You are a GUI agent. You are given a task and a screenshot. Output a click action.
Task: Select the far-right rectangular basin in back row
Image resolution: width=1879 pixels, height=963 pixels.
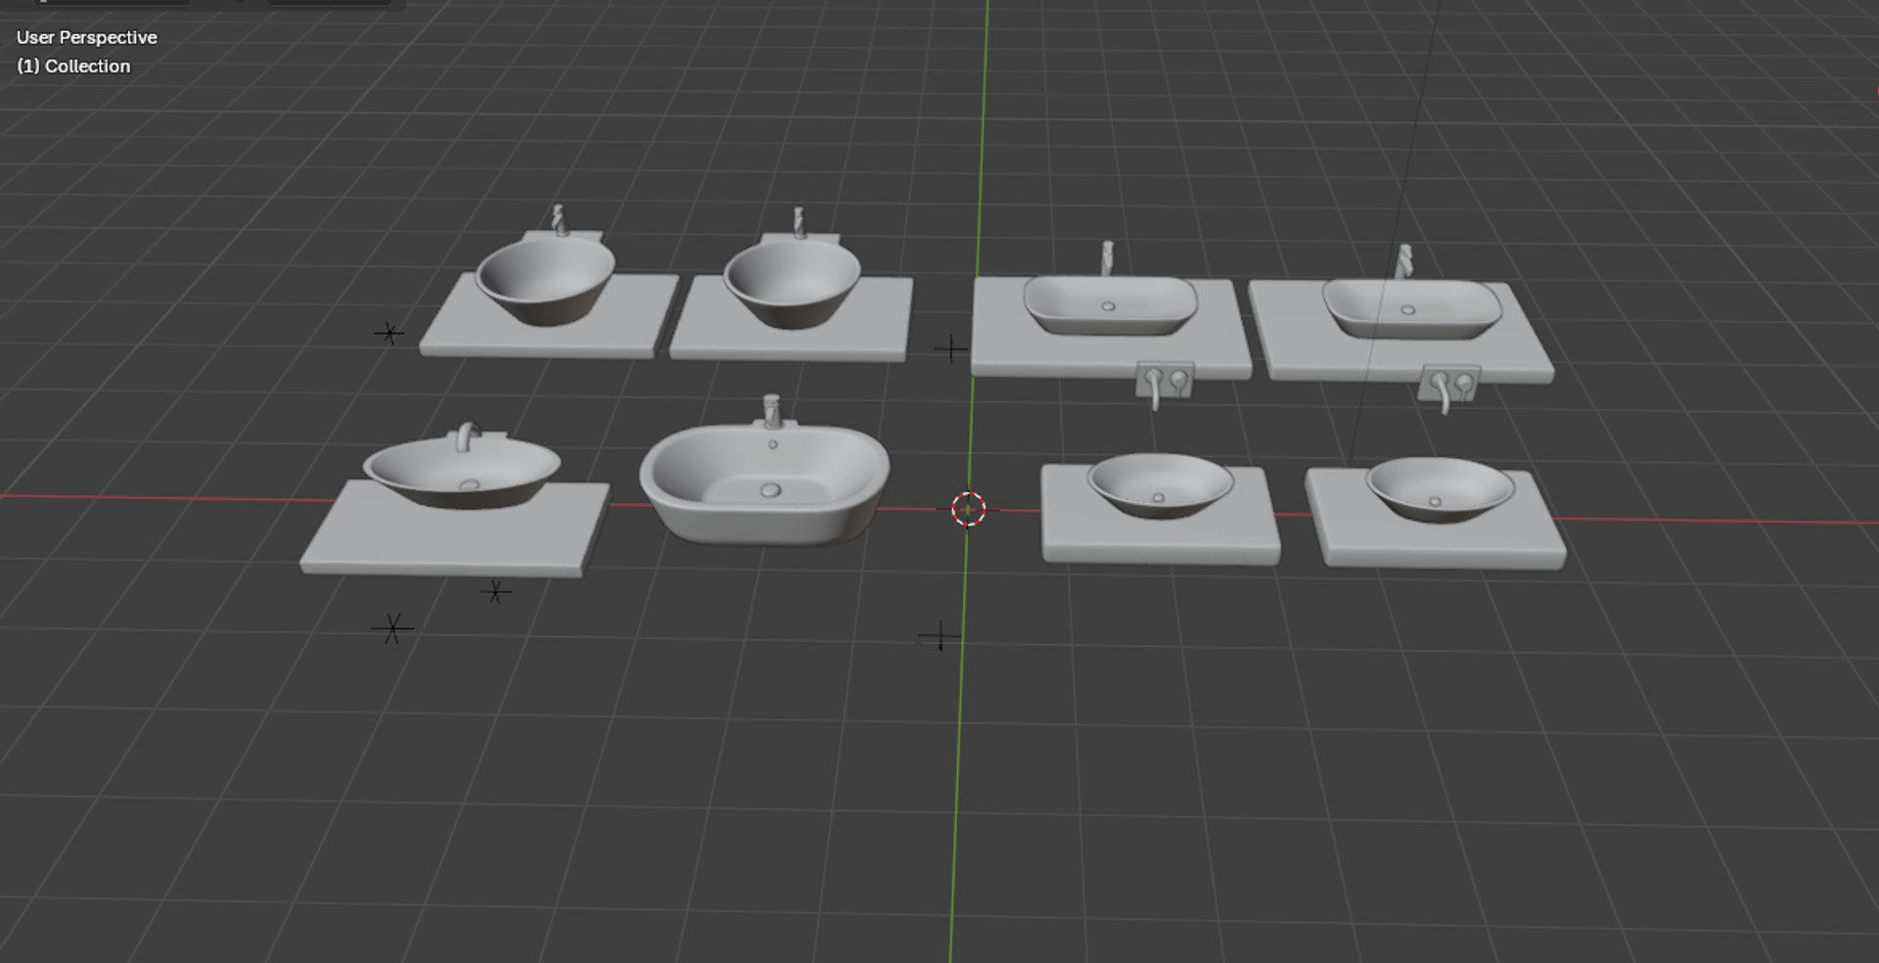[x=1411, y=309]
